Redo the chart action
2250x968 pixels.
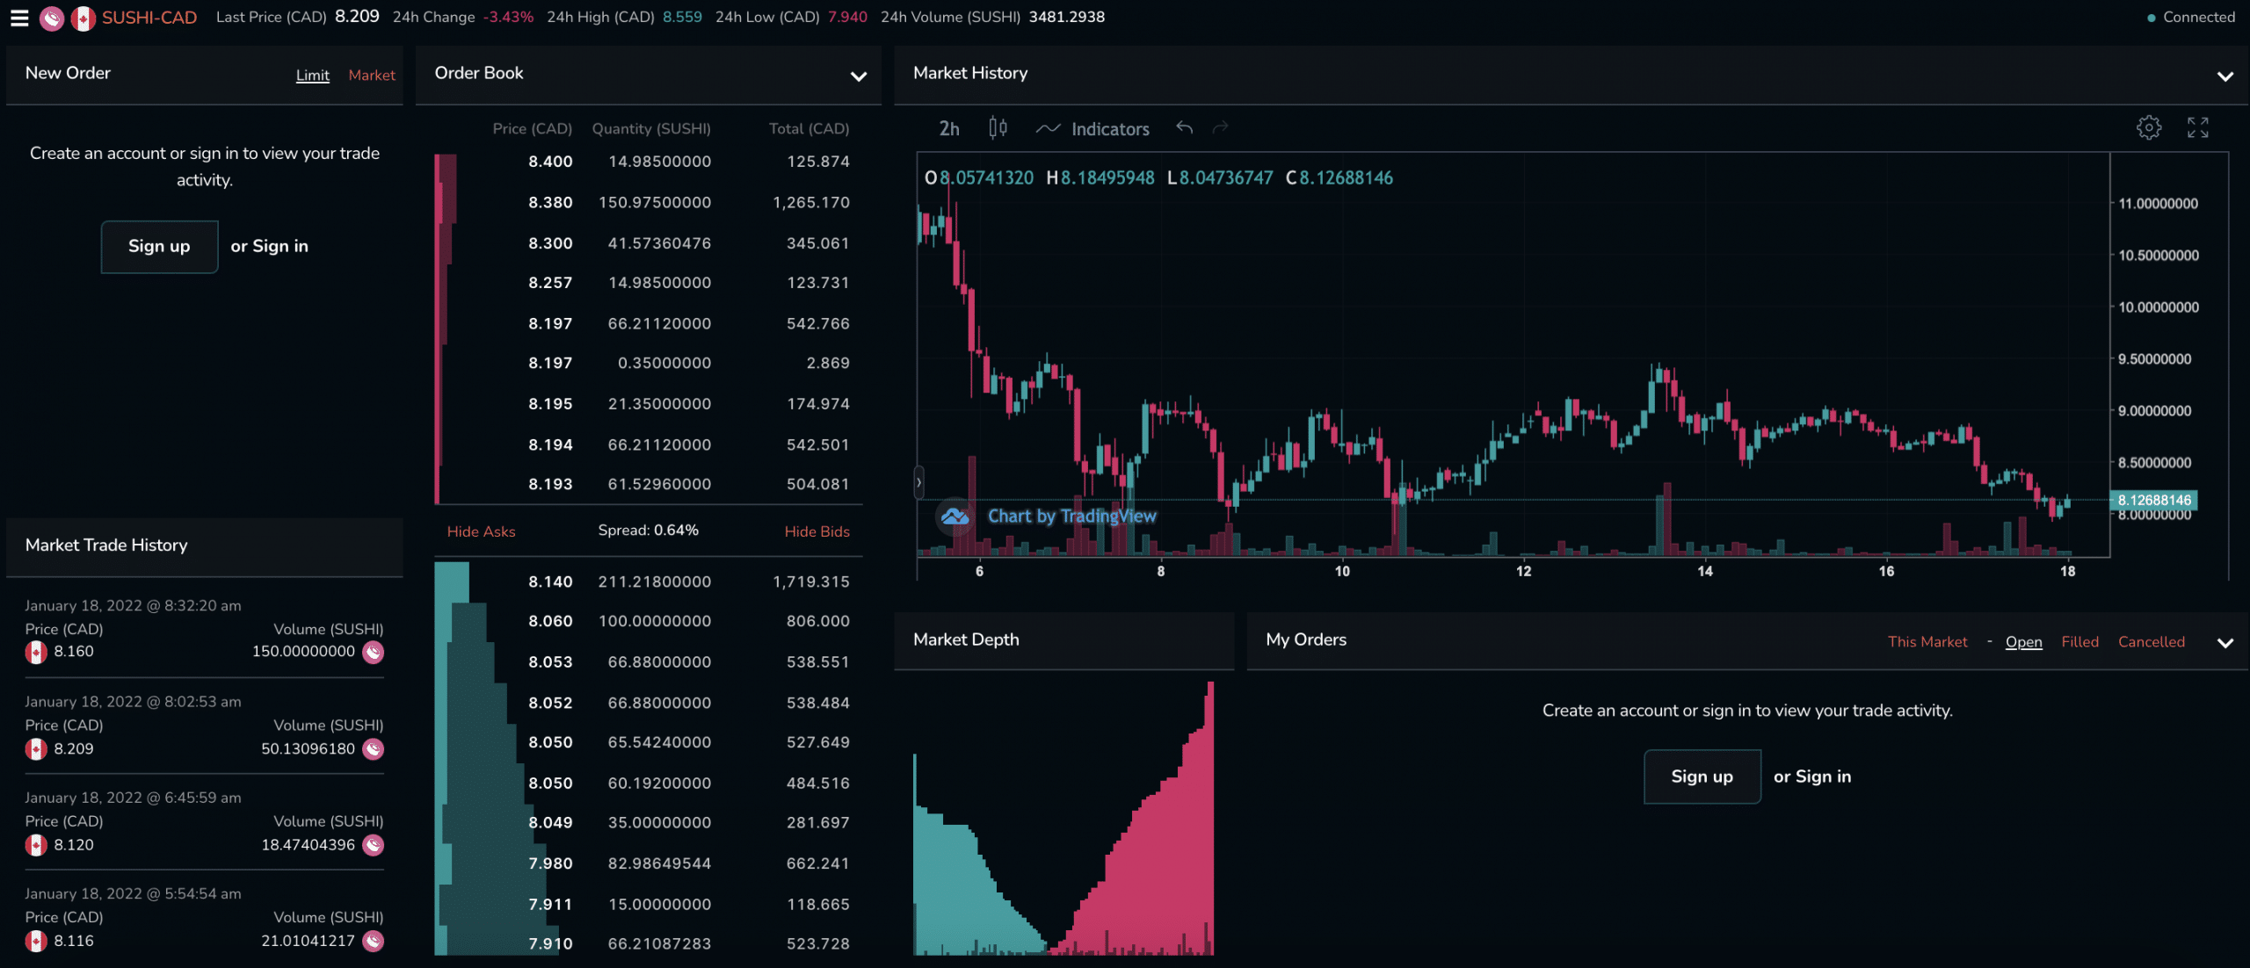pyautogui.click(x=1221, y=128)
